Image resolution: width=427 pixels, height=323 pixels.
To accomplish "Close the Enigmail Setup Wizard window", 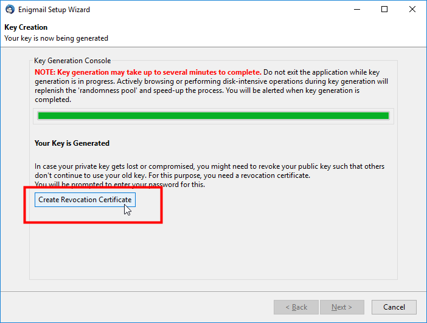I will [x=412, y=10].
